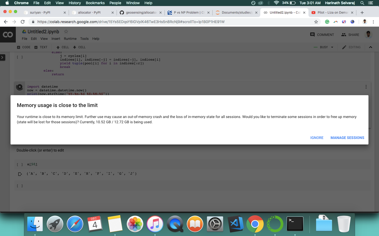
Task: Open the Chrome Bookmarks menu in the menu bar
Action: [x=95, y=3]
